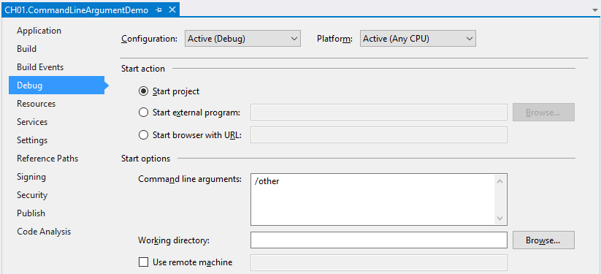Choose Start browser with URL option

[143, 135]
